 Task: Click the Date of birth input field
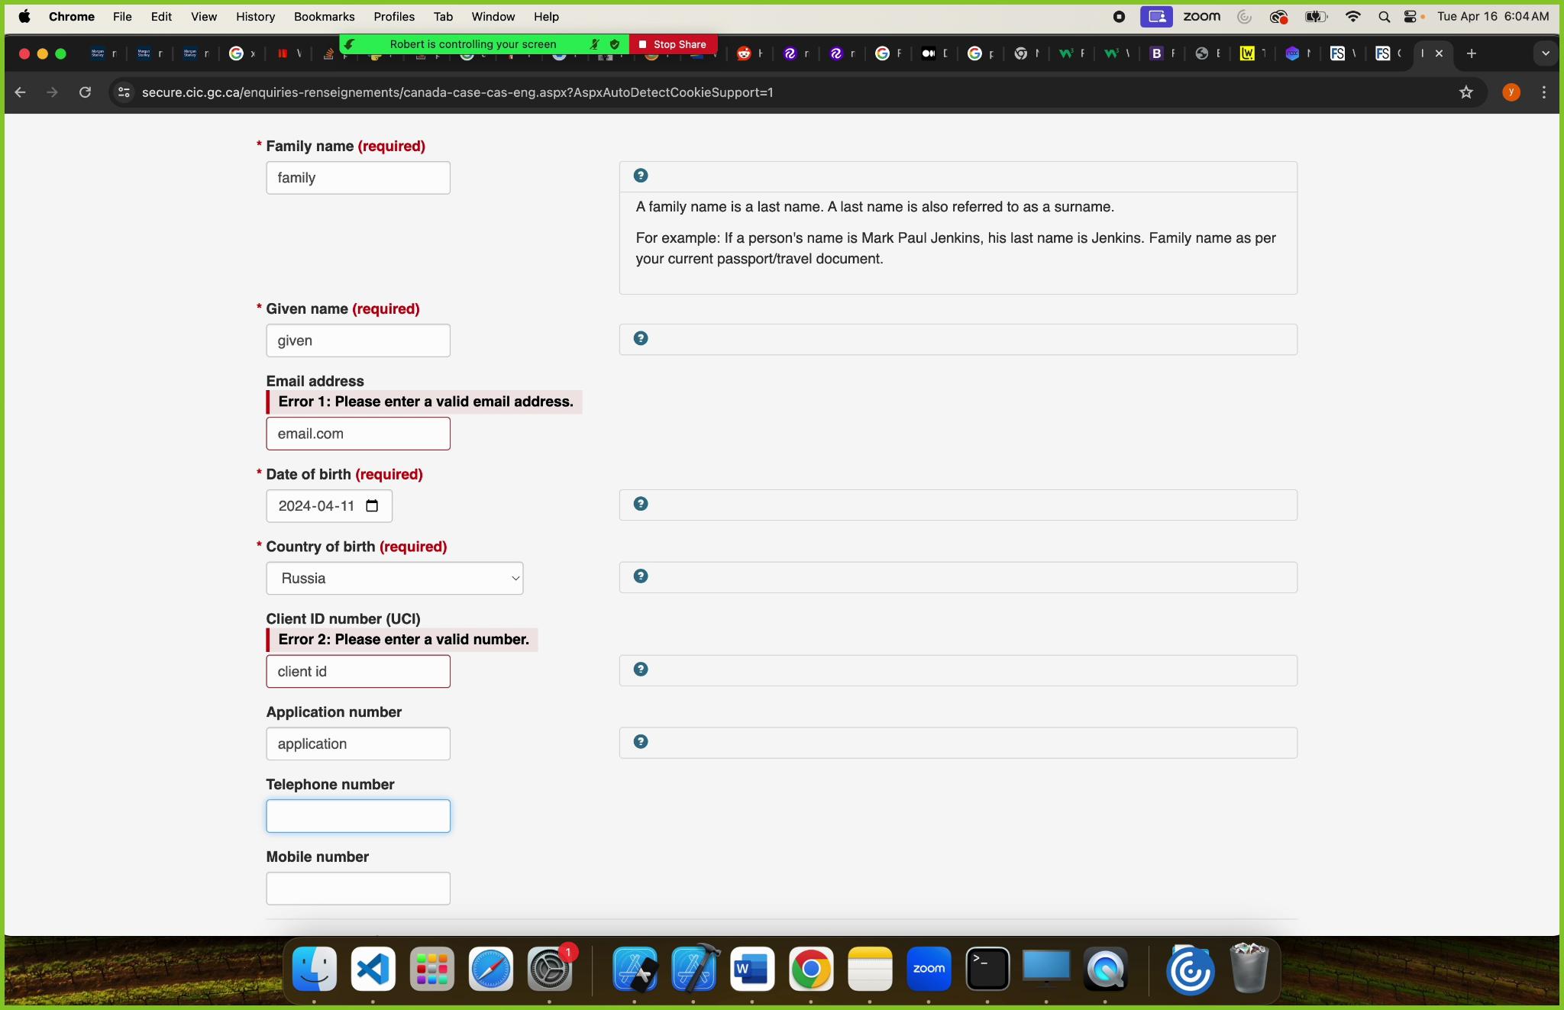(x=328, y=506)
